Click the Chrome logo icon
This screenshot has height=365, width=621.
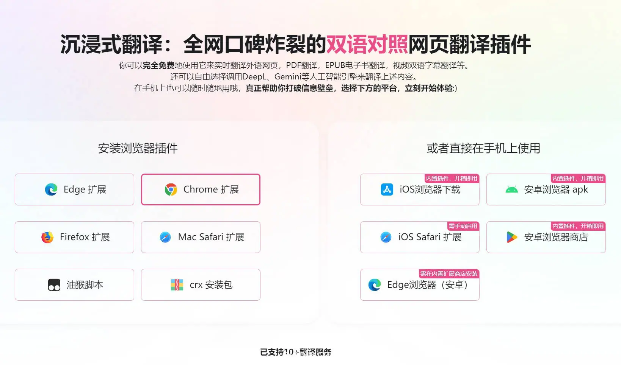coord(171,189)
